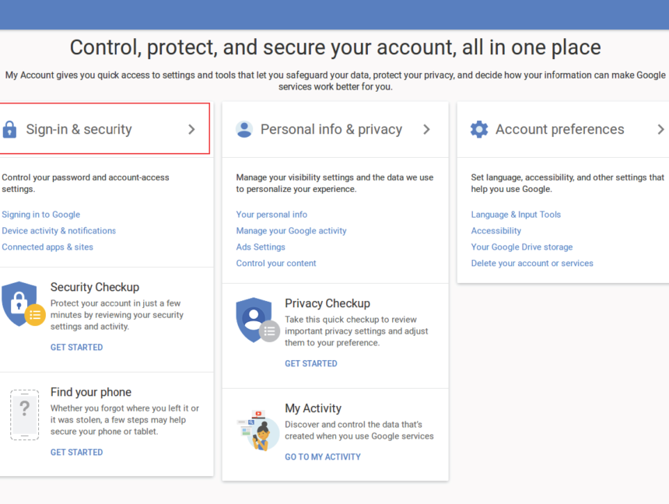Screen dimensions: 669x504
Task: Click the Account preferences gear icon
Action: (480, 129)
